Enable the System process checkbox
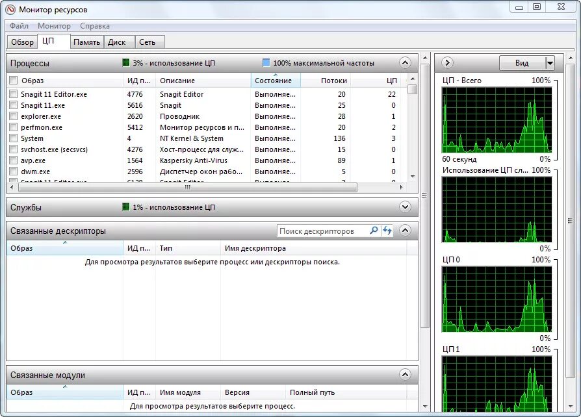Screen dimensions: 581x417 pyautogui.click(x=14, y=138)
